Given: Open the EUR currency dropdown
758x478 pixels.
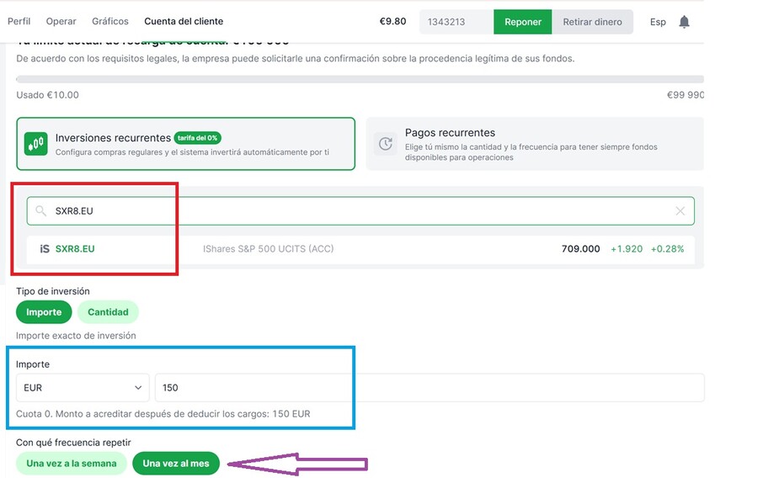Looking at the screenshot, I should coord(83,388).
